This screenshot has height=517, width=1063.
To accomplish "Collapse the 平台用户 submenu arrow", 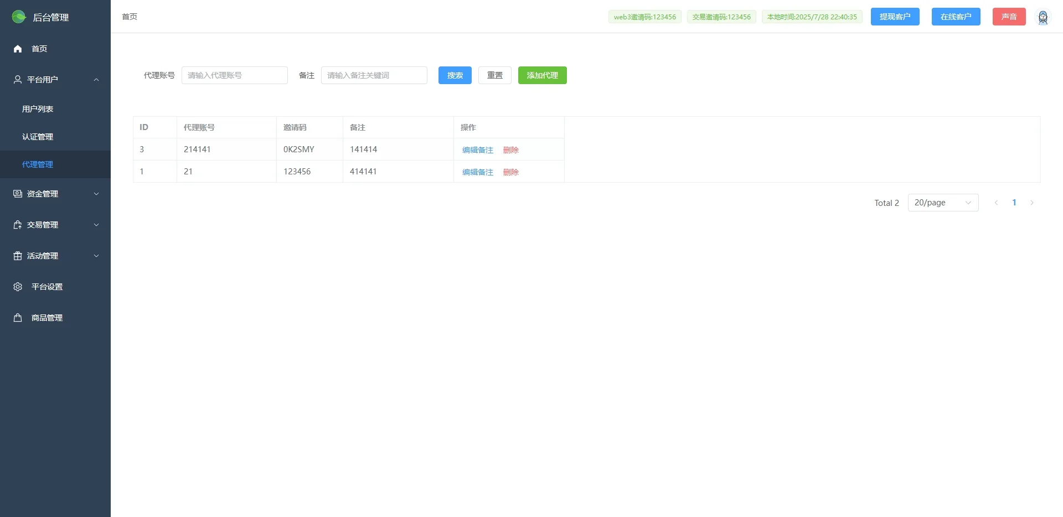I will tap(96, 80).
